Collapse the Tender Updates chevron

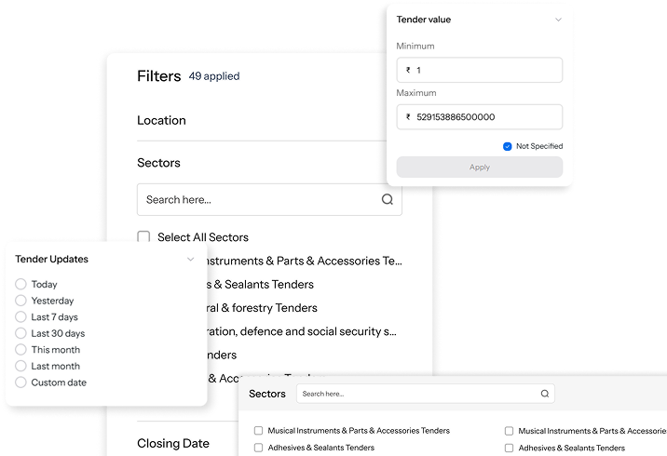(x=190, y=260)
